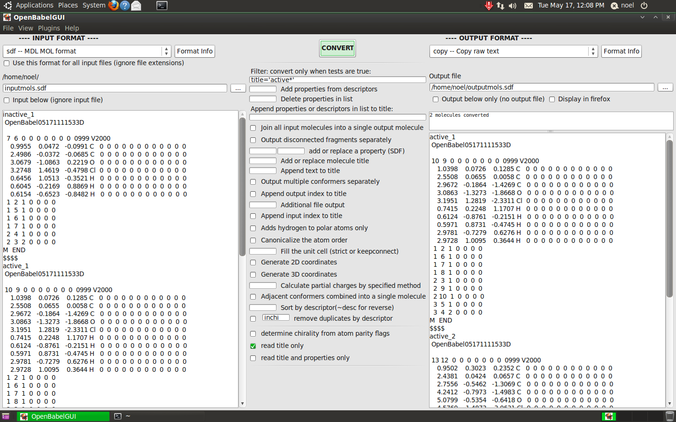Click the 'Calculate partial charges' method field
676x422 pixels.
coord(263,286)
